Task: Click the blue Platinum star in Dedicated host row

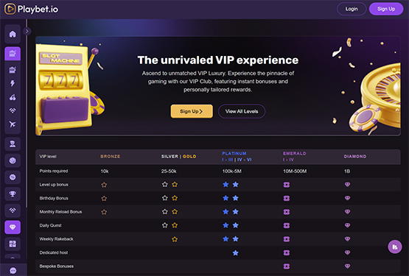Action: (235, 252)
